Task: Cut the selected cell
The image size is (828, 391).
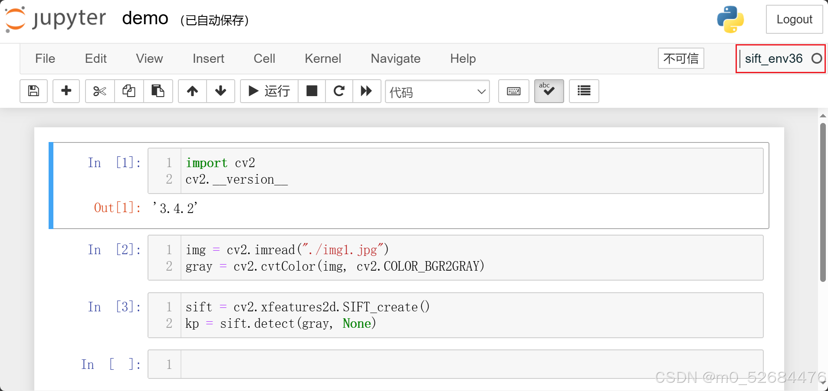Action: pos(99,91)
